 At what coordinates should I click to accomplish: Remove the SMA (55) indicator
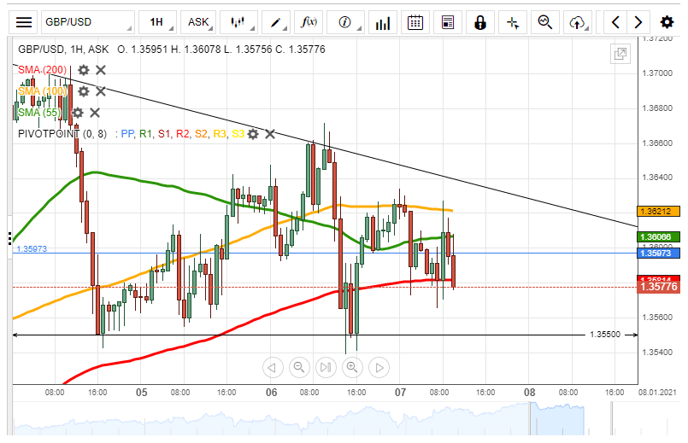[95, 113]
